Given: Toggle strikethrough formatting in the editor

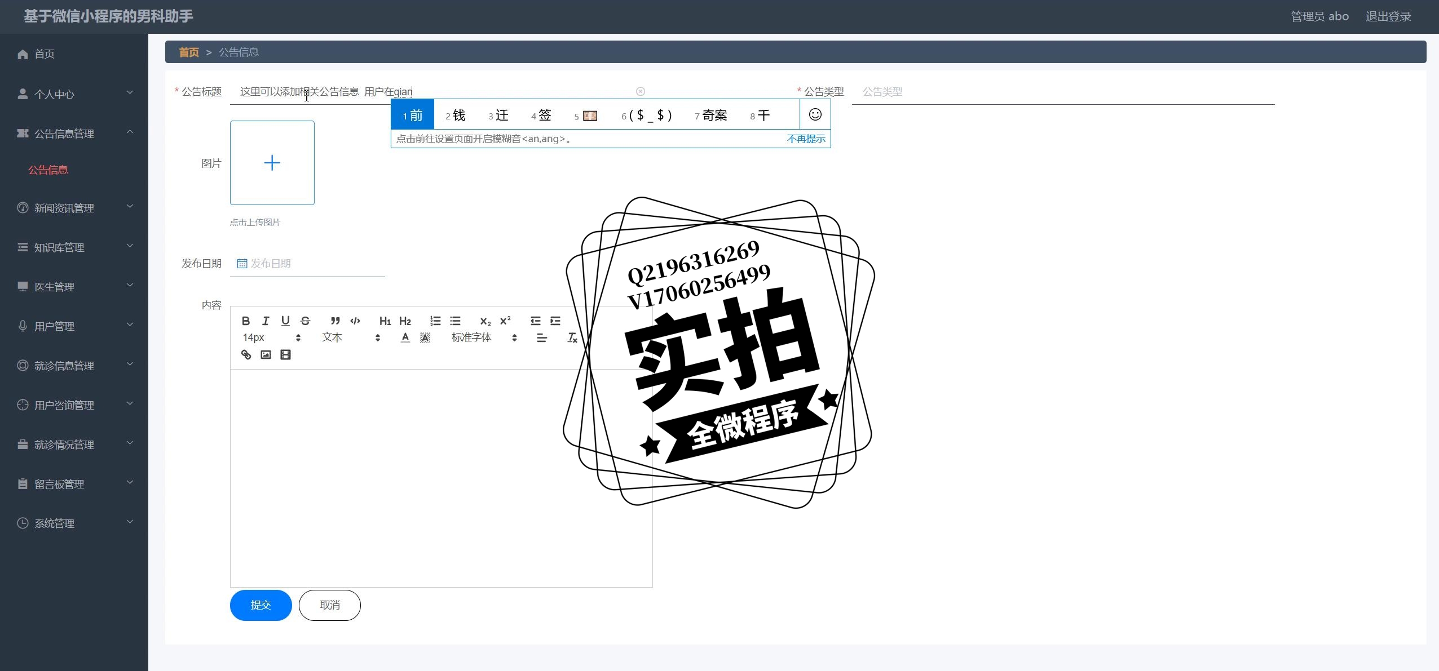Looking at the screenshot, I should [x=305, y=321].
